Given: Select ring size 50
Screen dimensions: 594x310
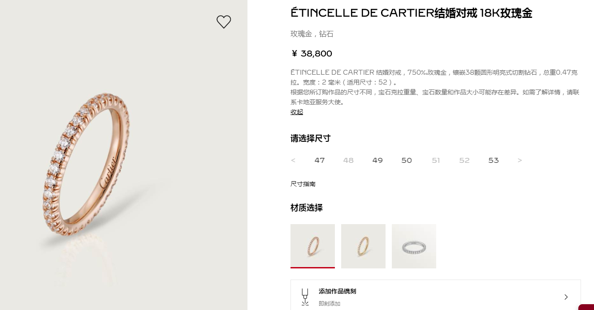Looking at the screenshot, I should click(x=407, y=160).
